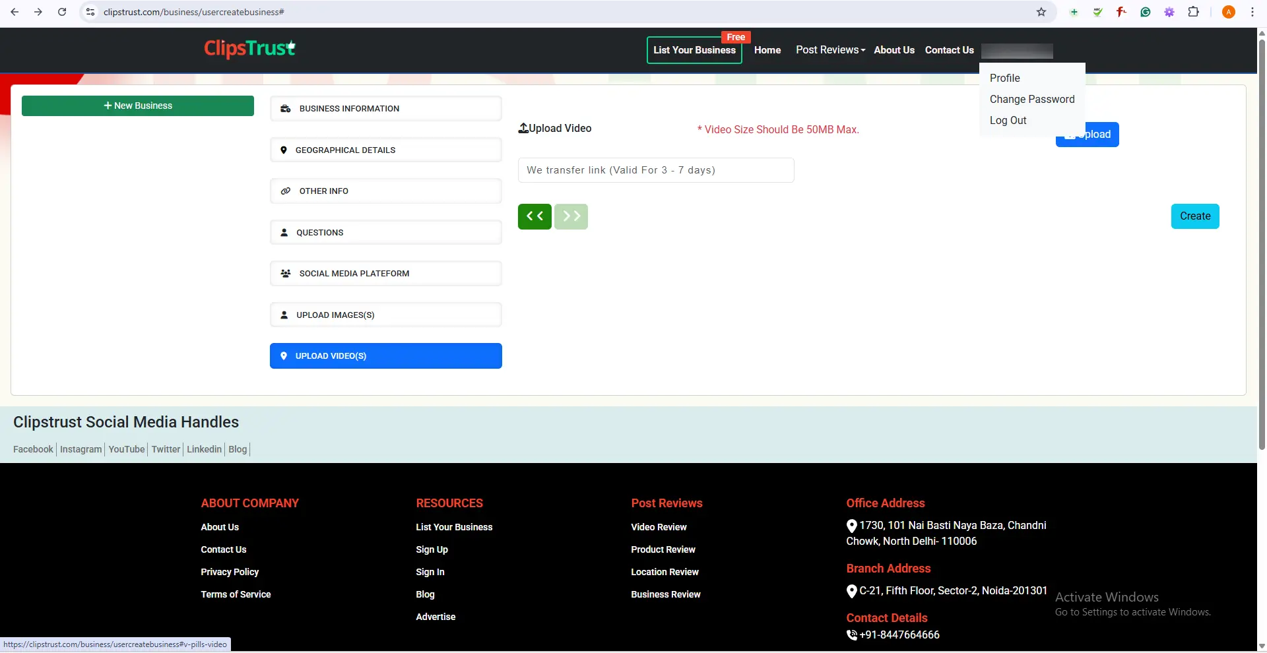This screenshot has height=653, width=1267.
Task: Open Other Info tab
Action: [x=386, y=191]
